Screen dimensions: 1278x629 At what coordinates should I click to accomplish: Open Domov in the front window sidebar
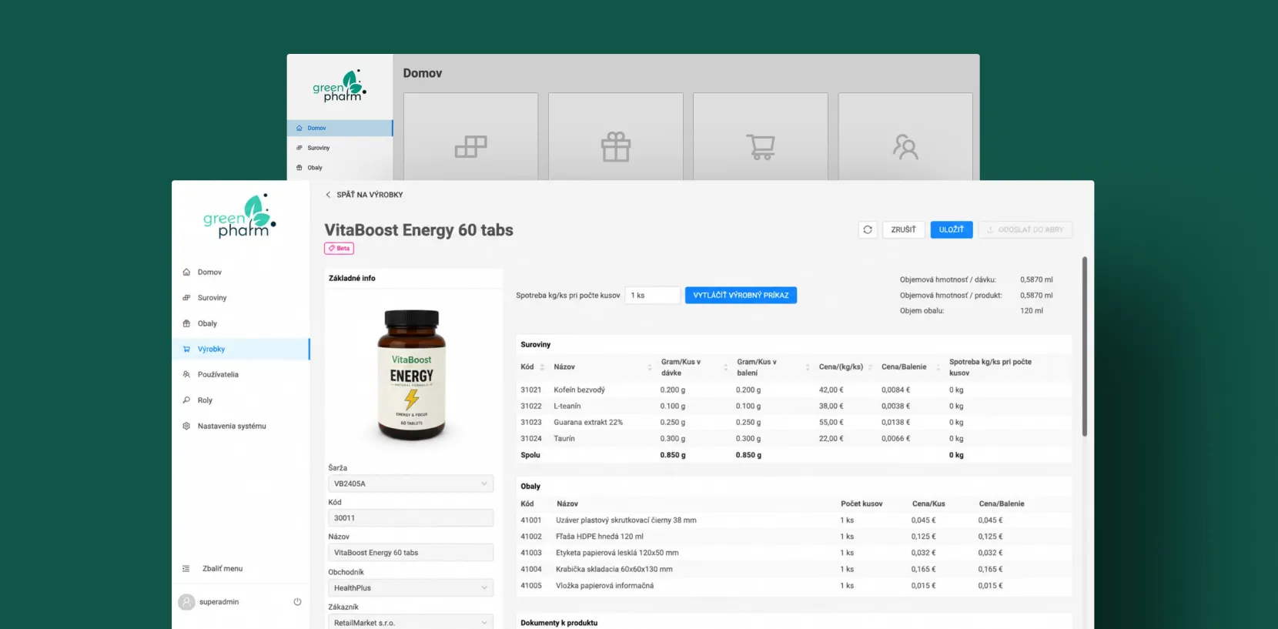240,272
